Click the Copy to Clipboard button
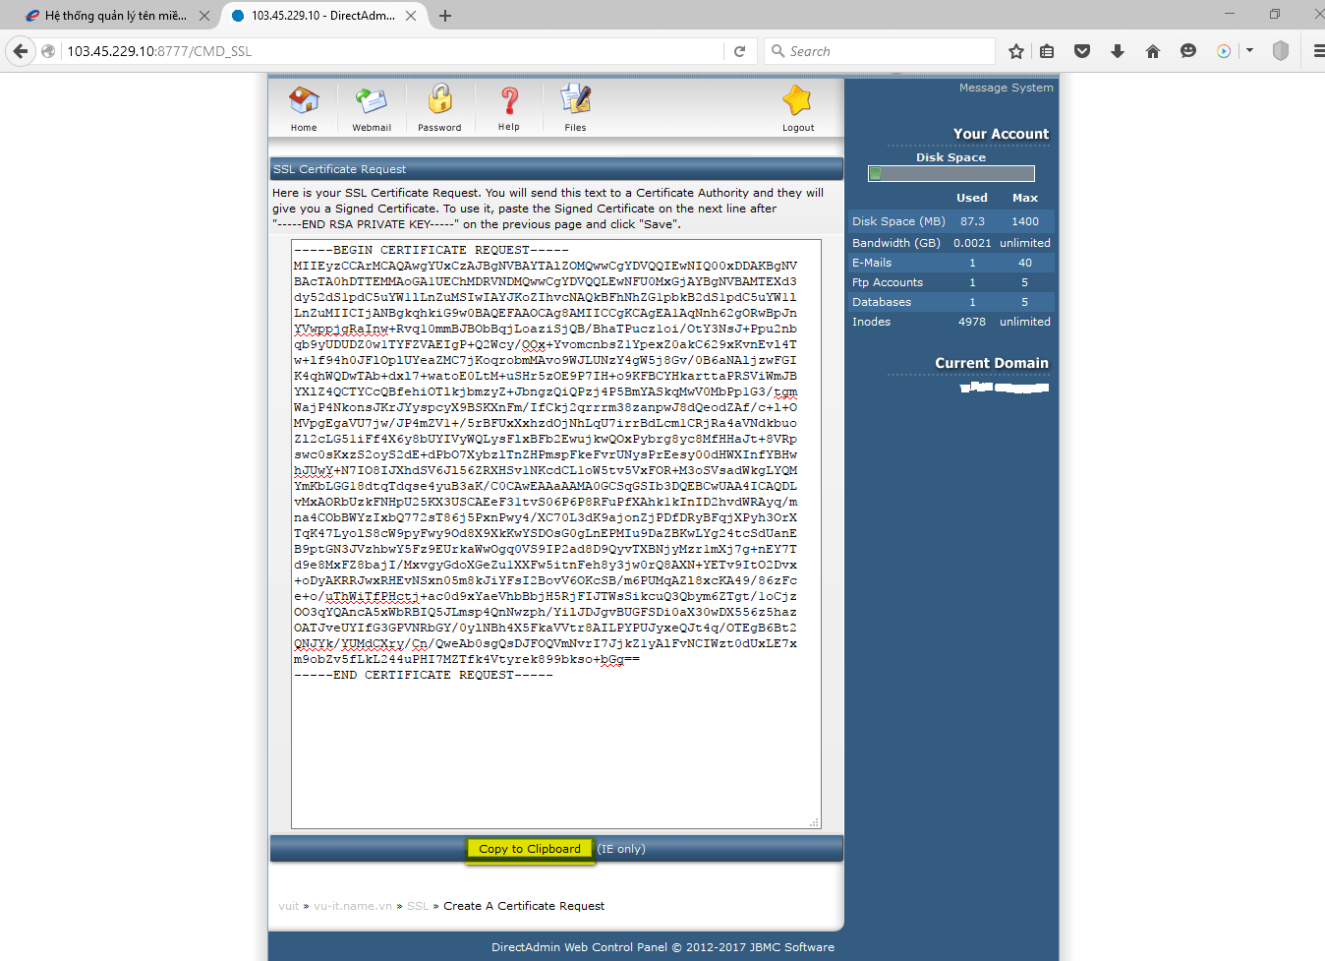This screenshot has height=961, width=1325. [530, 849]
